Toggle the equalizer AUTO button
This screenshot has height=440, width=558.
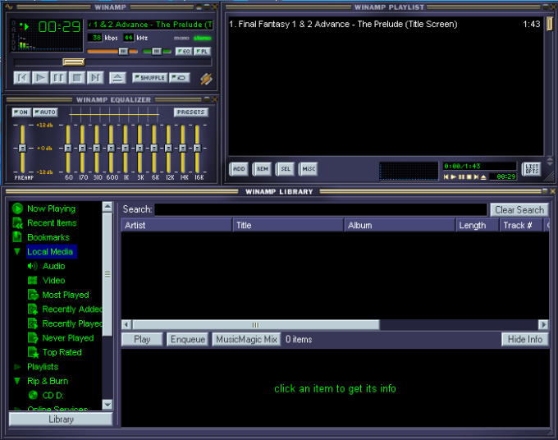point(45,112)
